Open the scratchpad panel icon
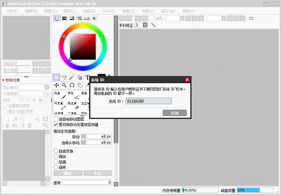281x195 pixels. click(x=95, y=18)
